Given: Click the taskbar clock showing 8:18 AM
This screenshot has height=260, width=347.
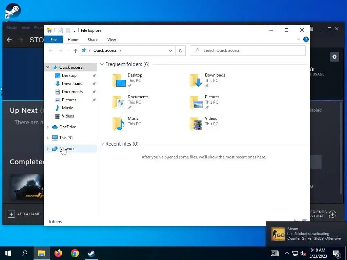Looking at the screenshot, I should coord(318,253).
